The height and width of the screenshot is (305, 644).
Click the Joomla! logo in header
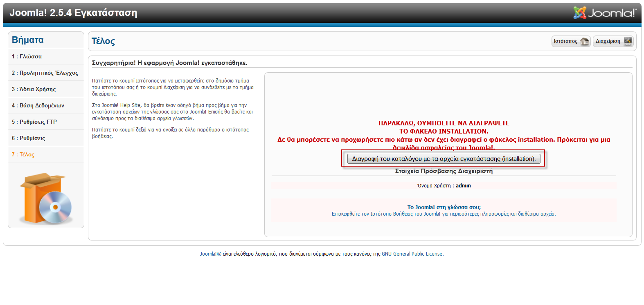pos(605,13)
